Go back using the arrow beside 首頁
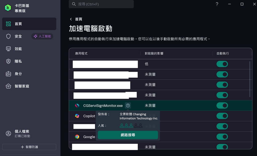 pos(71,19)
